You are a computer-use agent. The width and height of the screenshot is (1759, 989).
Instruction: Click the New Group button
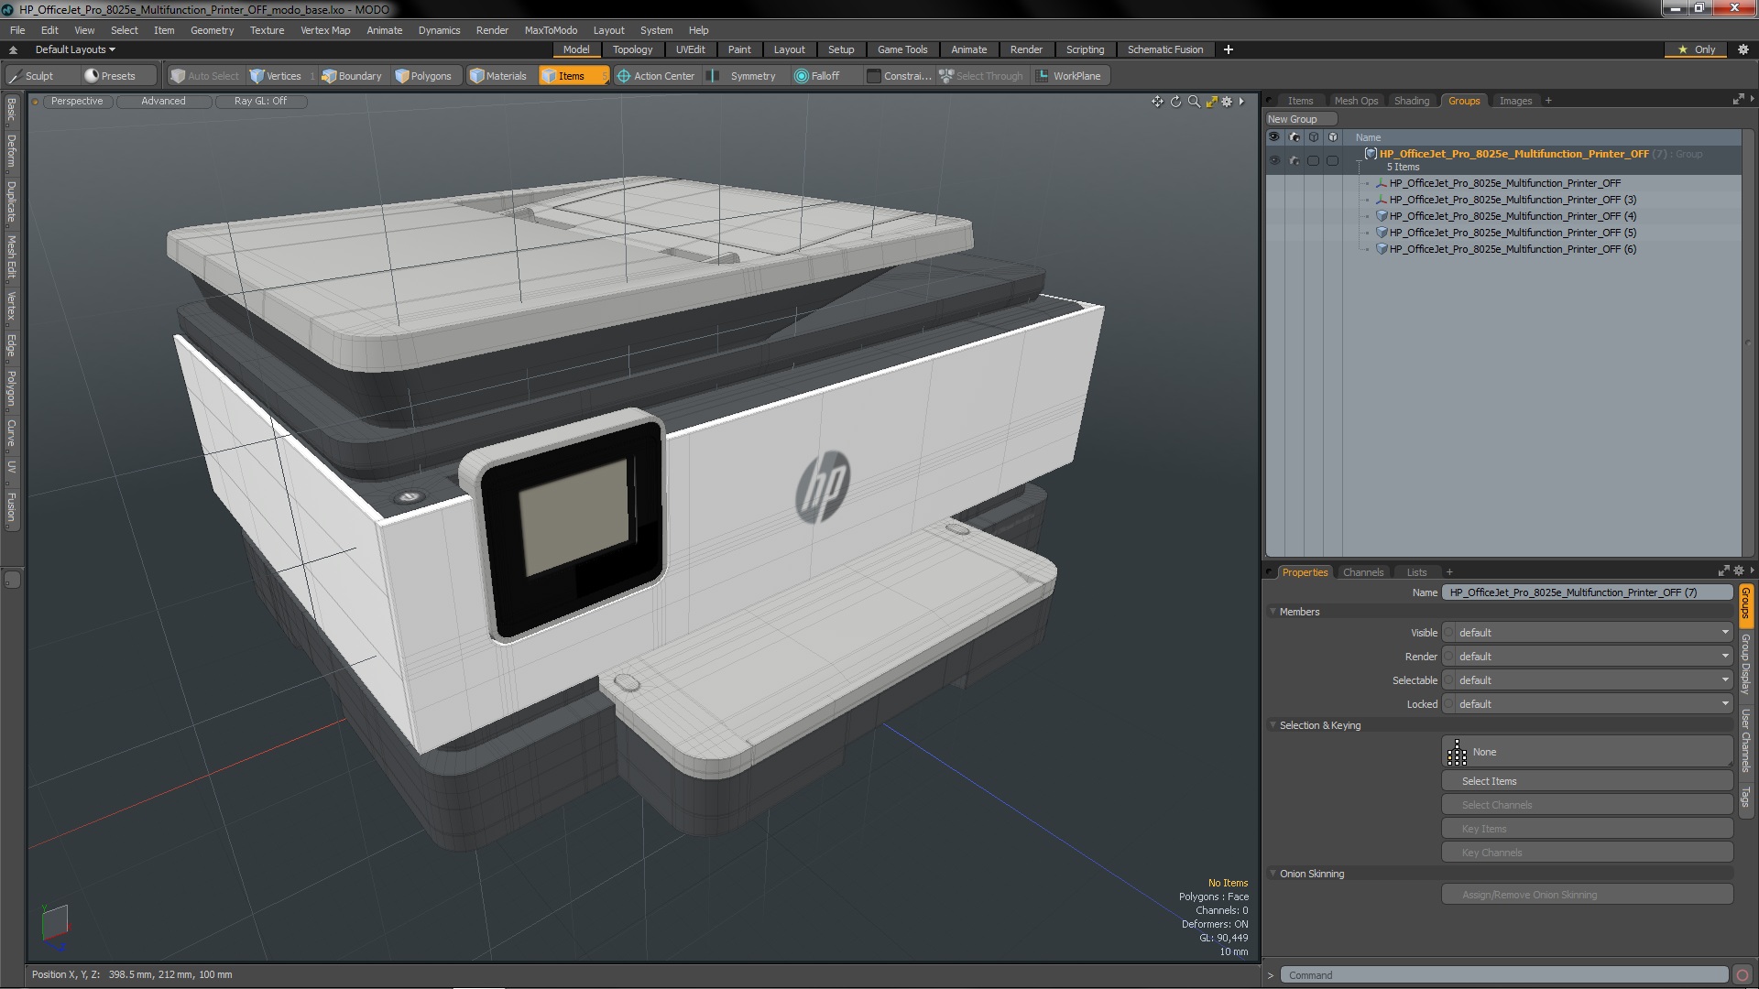pos(1300,119)
